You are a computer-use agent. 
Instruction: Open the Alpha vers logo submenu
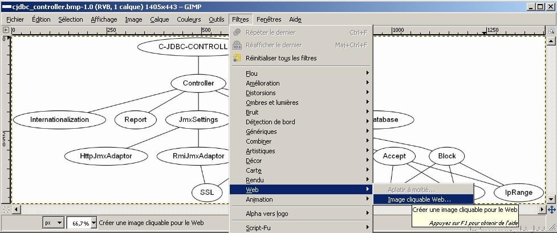[301, 214]
